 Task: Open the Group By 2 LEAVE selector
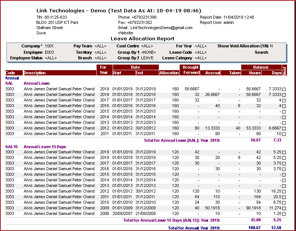(147, 58)
